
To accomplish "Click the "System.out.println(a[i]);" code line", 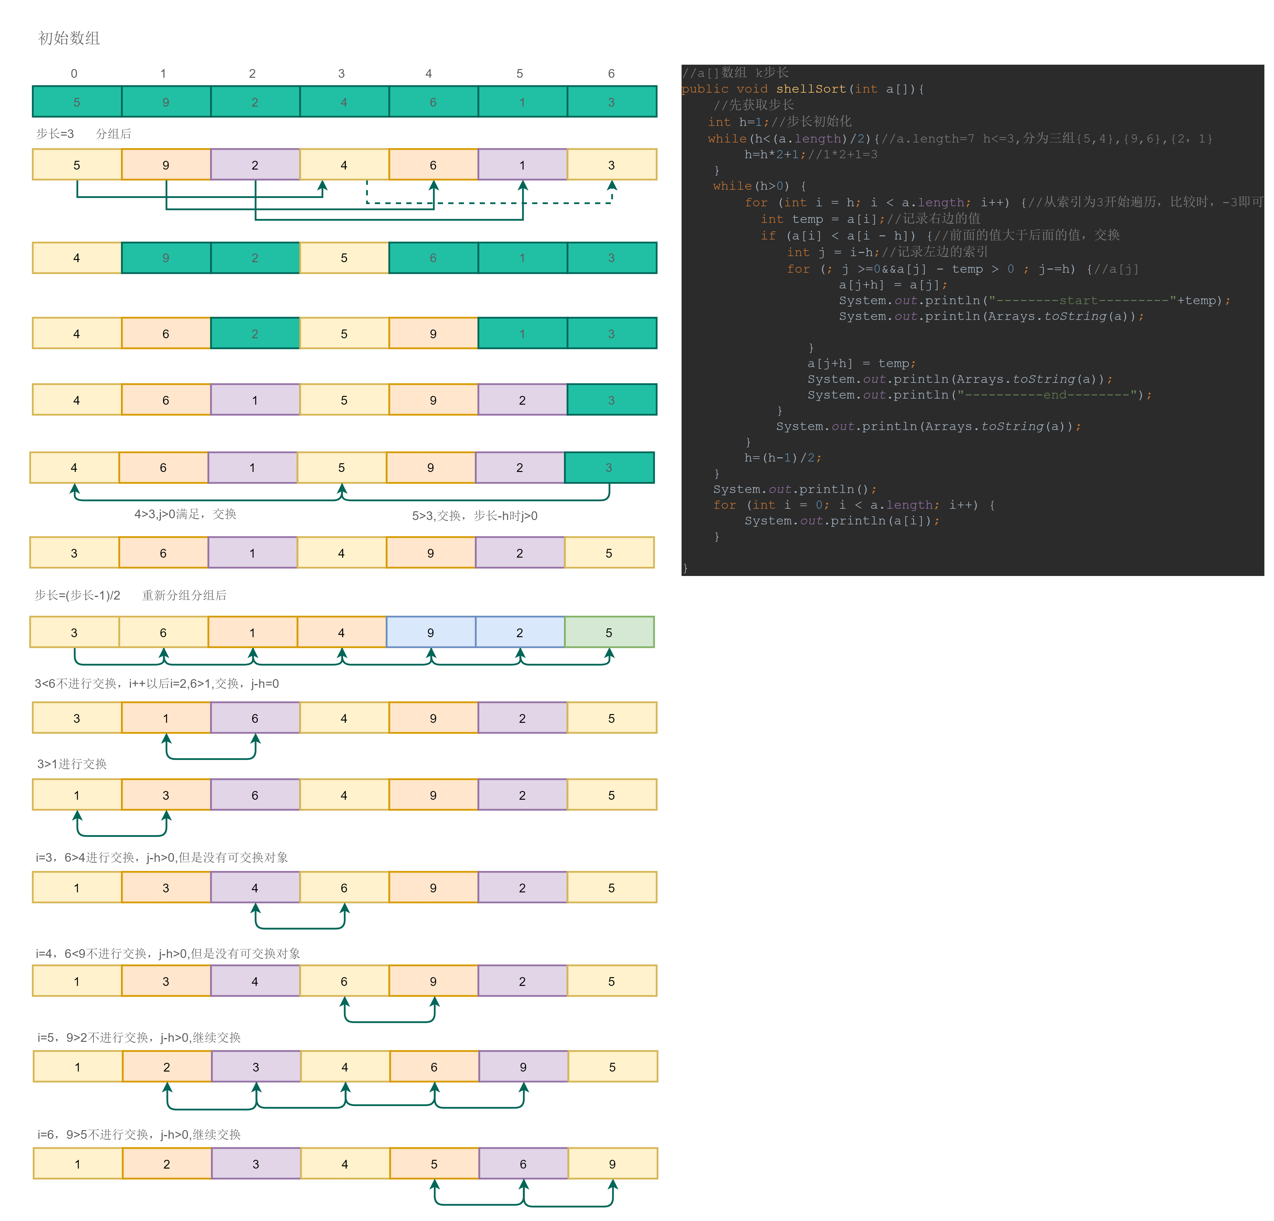I will point(842,521).
